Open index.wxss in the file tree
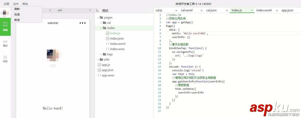The height and width of the screenshot is (118, 301). (x=117, y=49)
